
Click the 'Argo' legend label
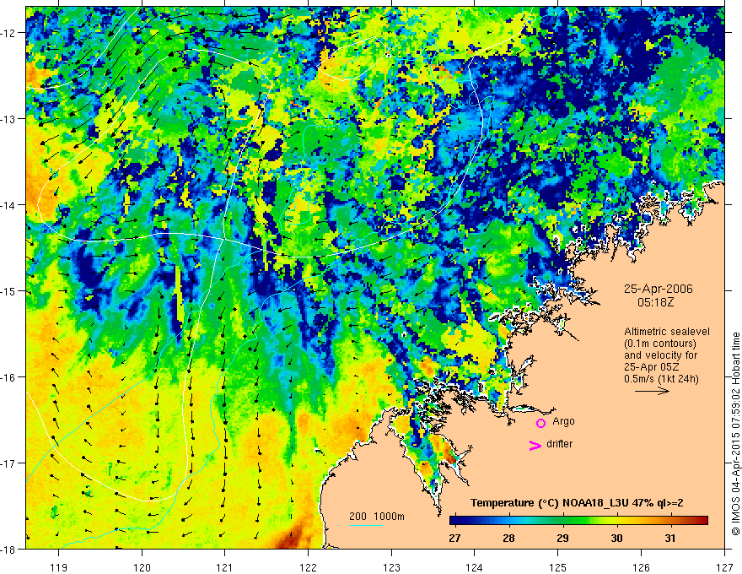pos(563,421)
